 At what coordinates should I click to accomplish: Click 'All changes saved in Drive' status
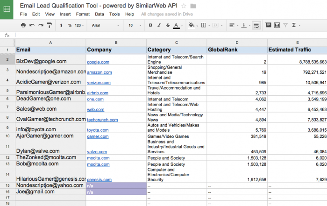click(167, 14)
